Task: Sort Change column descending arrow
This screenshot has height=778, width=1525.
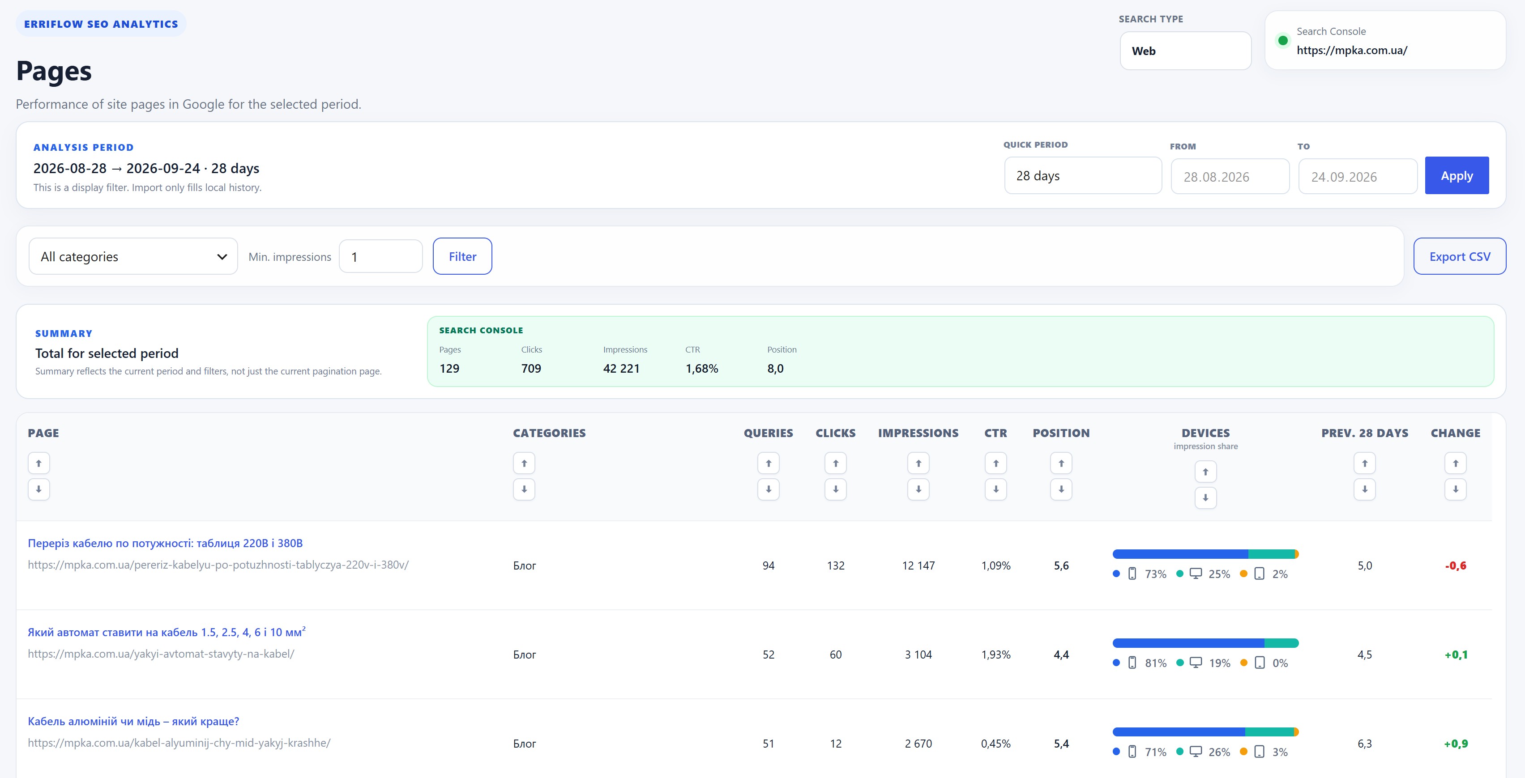Action: pyautogui.click(x=1455, y=489)
